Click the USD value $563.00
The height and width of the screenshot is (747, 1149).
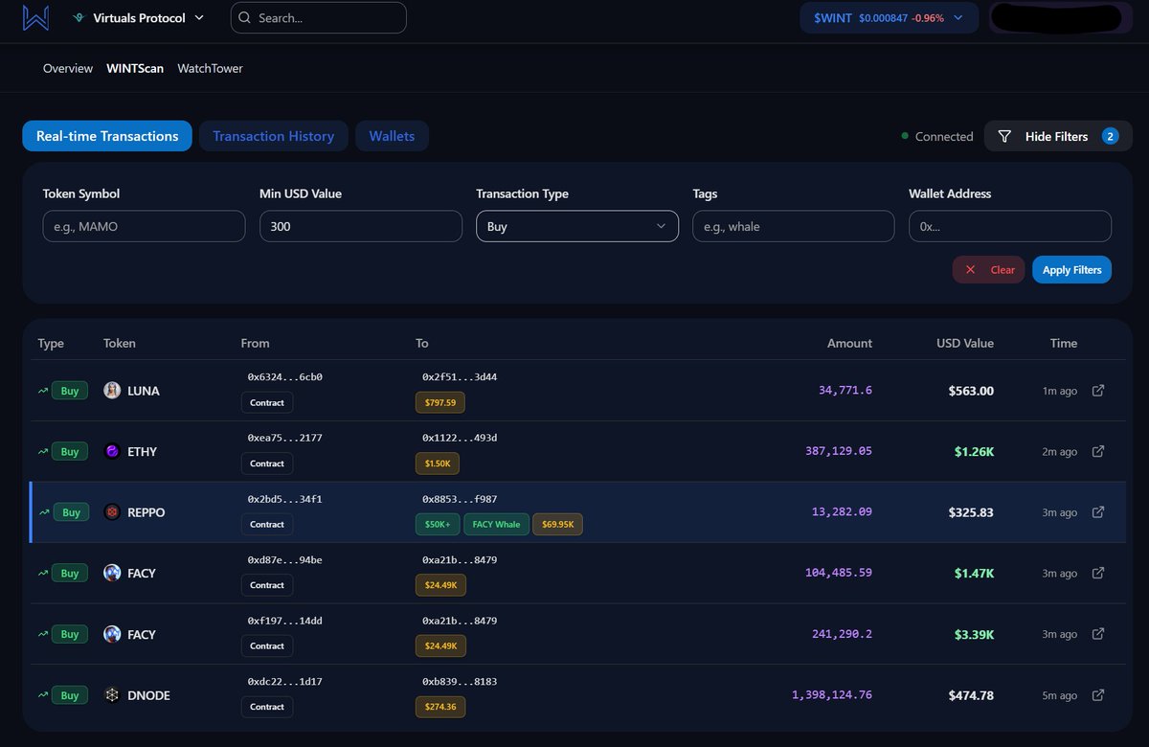(x=971, y=391)
